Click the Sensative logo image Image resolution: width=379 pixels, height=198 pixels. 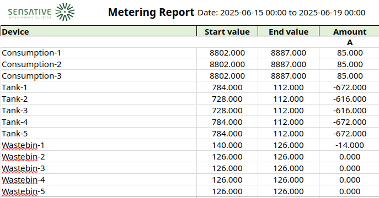coord(41,12)
